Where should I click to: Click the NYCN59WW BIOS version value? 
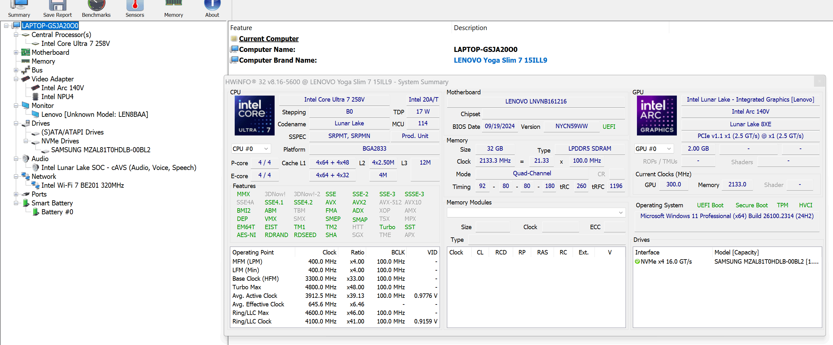pos(571,126)
